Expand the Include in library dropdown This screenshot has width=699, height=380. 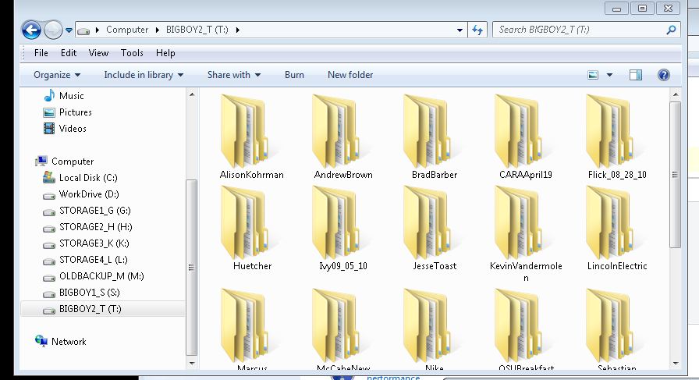(144, 75)
